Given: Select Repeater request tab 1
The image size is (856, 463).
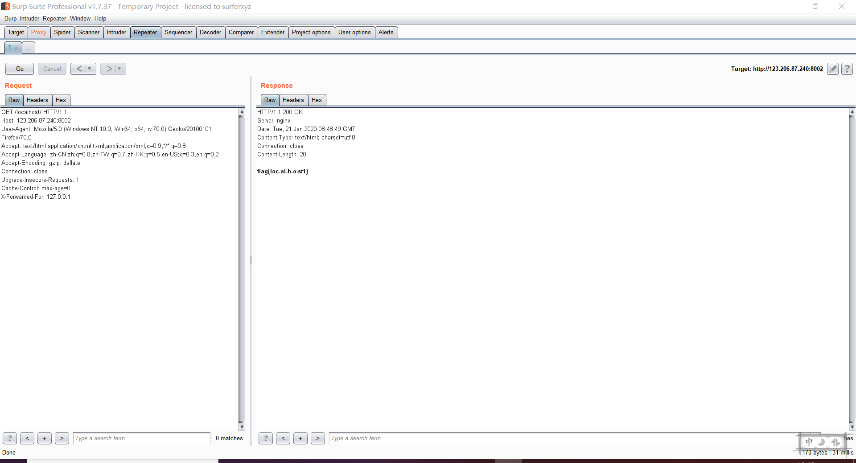Looking at the screenshot, I should click(10, 47).
